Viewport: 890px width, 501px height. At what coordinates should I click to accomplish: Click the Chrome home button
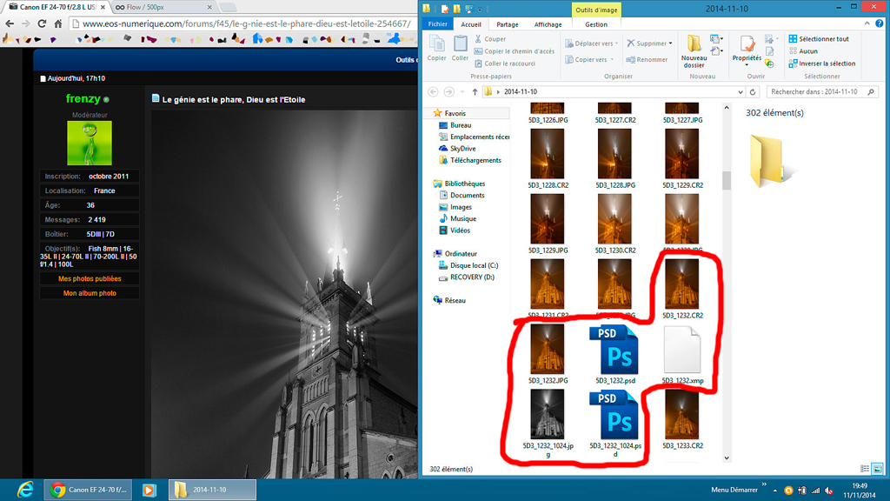click(x=58, y=23)
